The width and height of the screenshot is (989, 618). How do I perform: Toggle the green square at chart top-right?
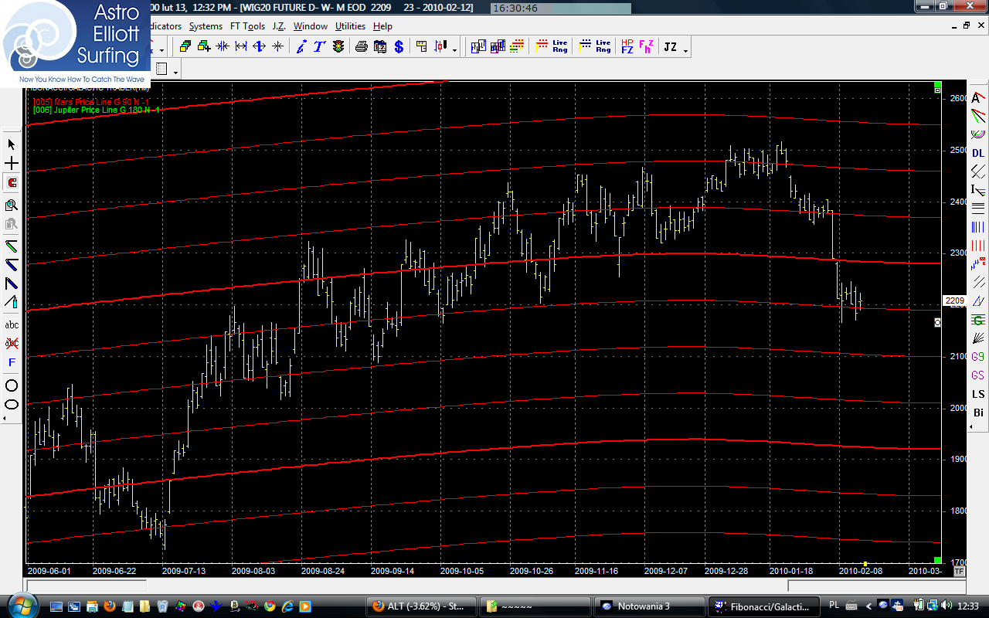[x=937, y=84]
